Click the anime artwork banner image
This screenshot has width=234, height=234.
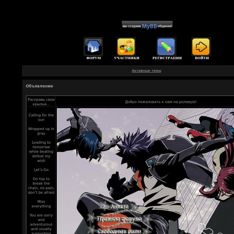coord(146,171)
